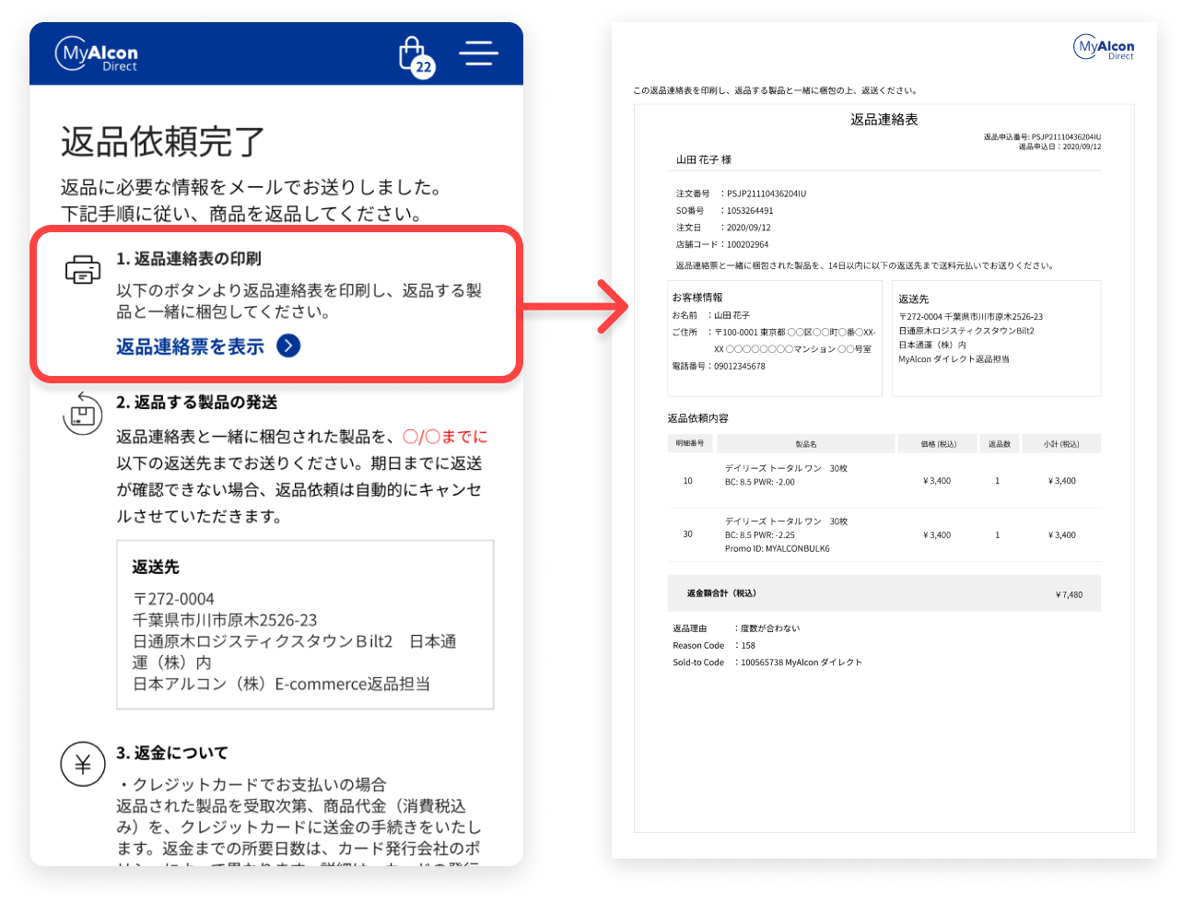
Task: Click the printer icon beside step 1
Action: point(83,270)
